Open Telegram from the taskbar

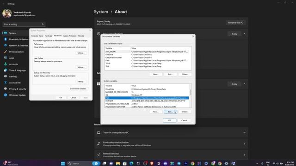pyautogui.click(x=179, y=163)
